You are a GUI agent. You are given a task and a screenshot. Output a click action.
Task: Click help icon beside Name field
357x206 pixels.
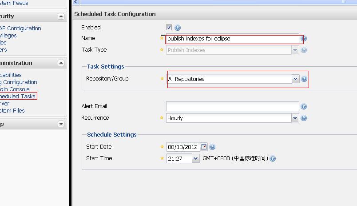coord(304,39)
